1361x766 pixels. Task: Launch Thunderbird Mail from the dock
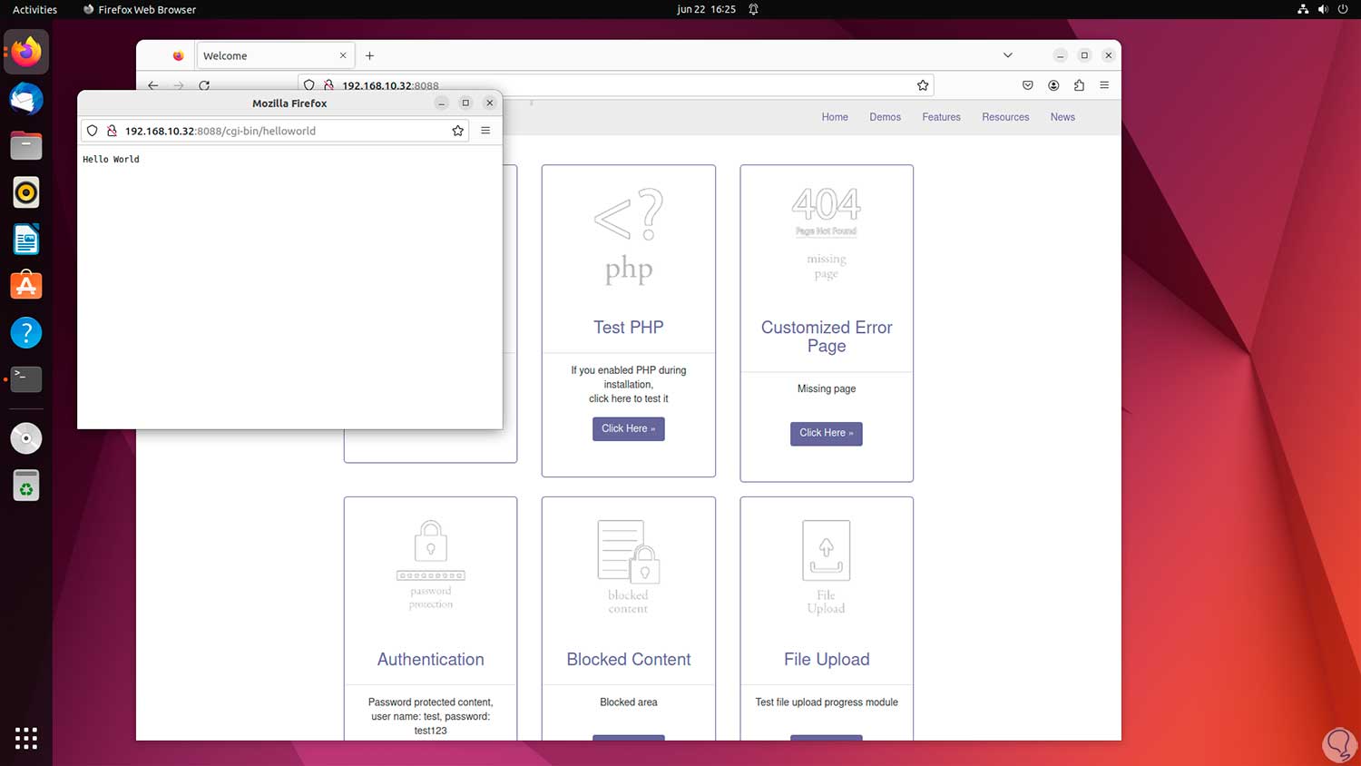pyautogui.click(x=26, y=99)
